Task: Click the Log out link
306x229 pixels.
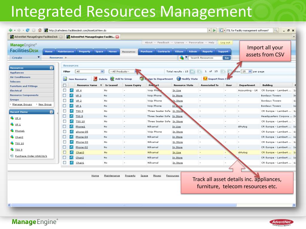Action: (225, 42)
